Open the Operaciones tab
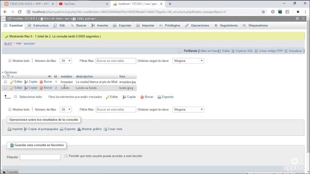 (197, 26)
